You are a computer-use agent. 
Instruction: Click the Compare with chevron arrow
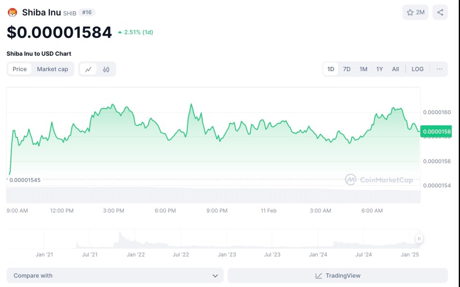point(215,276)
